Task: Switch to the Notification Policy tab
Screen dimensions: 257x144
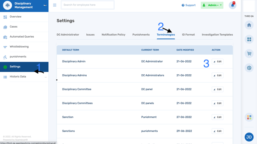Action: pyautogui.click(x=114, y=34)
